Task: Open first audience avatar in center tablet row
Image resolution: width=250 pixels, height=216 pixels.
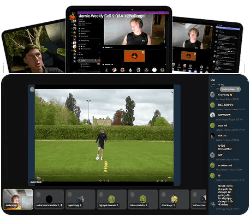Action: tap(106, 70)
